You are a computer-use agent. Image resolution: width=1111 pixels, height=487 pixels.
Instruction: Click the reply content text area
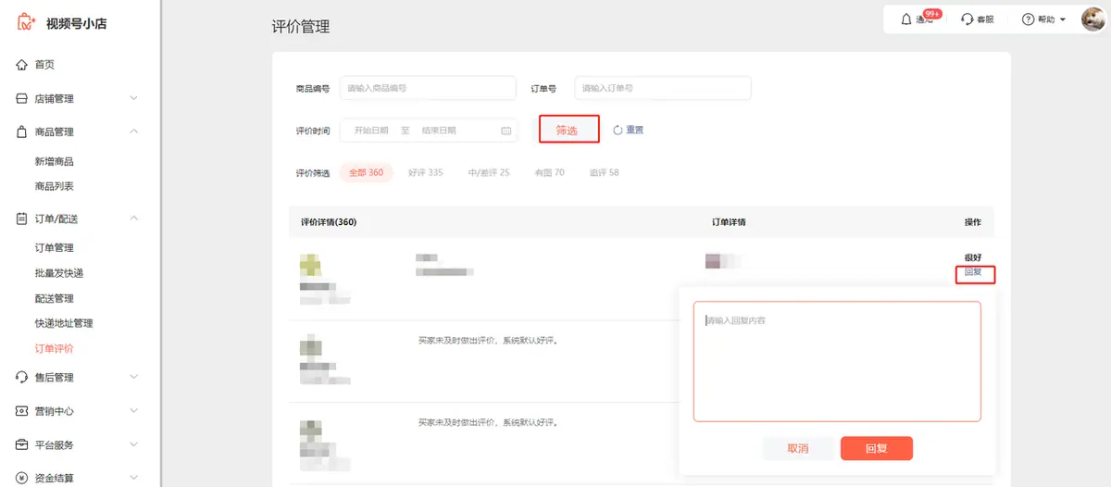(837, 361)
